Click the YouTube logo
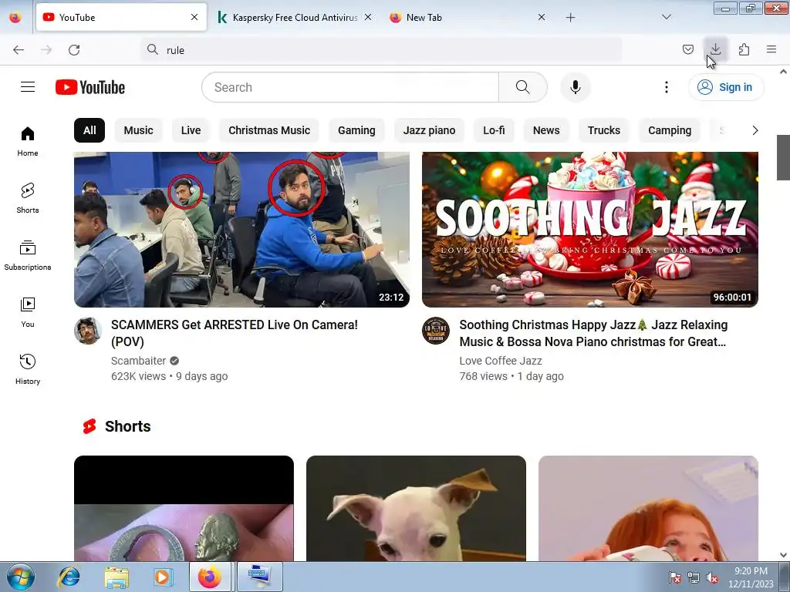This screenshot has width=790, height=592. click(90, 87)
